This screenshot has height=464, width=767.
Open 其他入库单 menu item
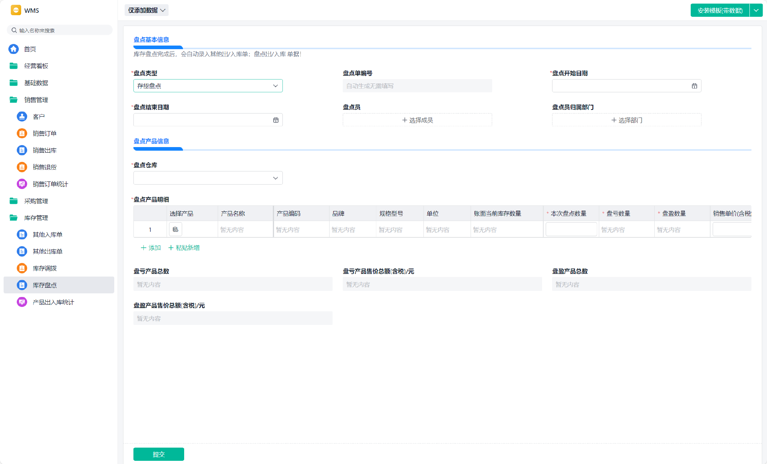coord(47,235)
